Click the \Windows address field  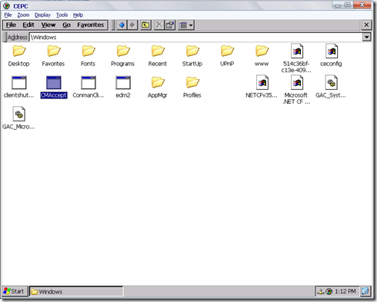tap(196, 37)
